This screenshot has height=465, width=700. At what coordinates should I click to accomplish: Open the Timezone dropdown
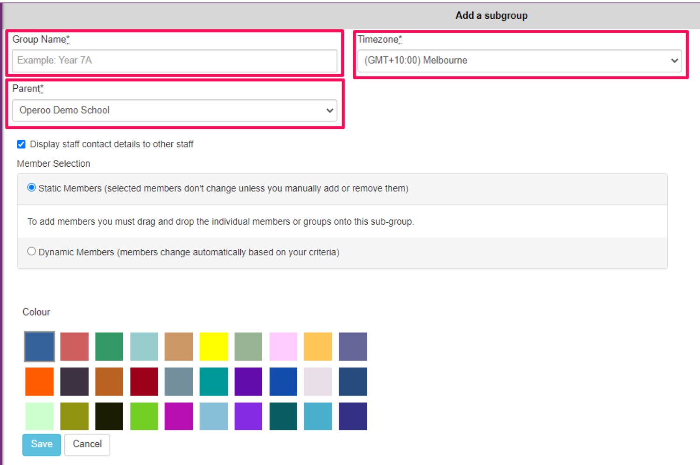coord(520,61)
